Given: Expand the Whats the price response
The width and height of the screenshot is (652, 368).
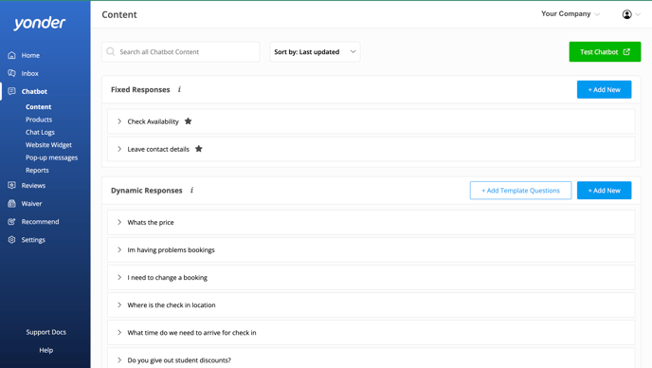Looking at the screenshot, I should click(x=119, y=222).
